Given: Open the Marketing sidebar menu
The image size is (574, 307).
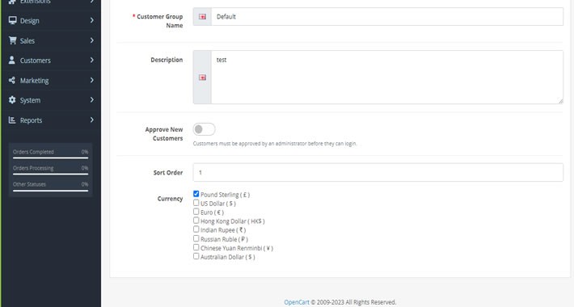Looking at the screenshot, I should click(51, 80).
